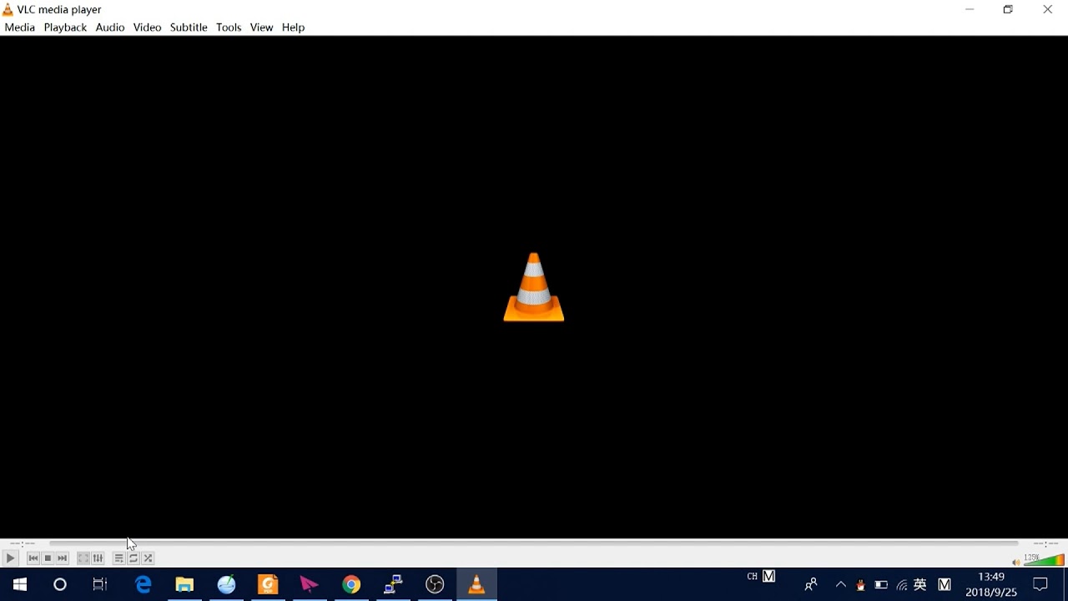Click the Play button

coord(10,558)
